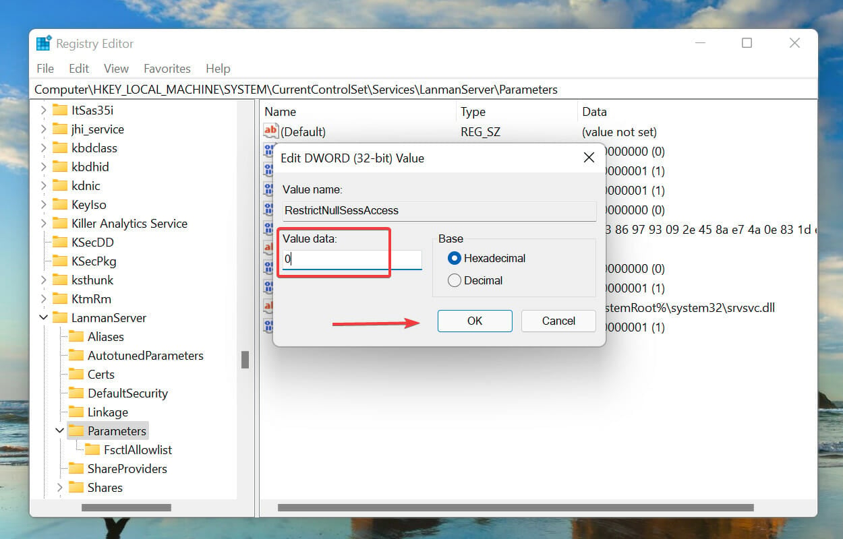843x539 pixels.
Task: Open the Edit menu
Action: [x=79, y=68]
